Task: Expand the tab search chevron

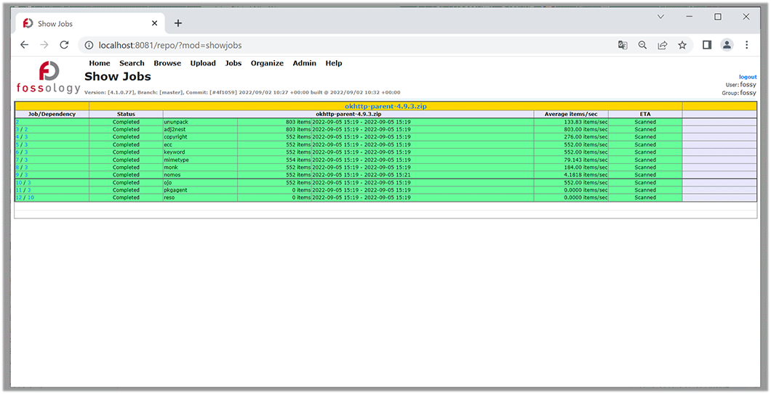Action: [x=660, y=17]
